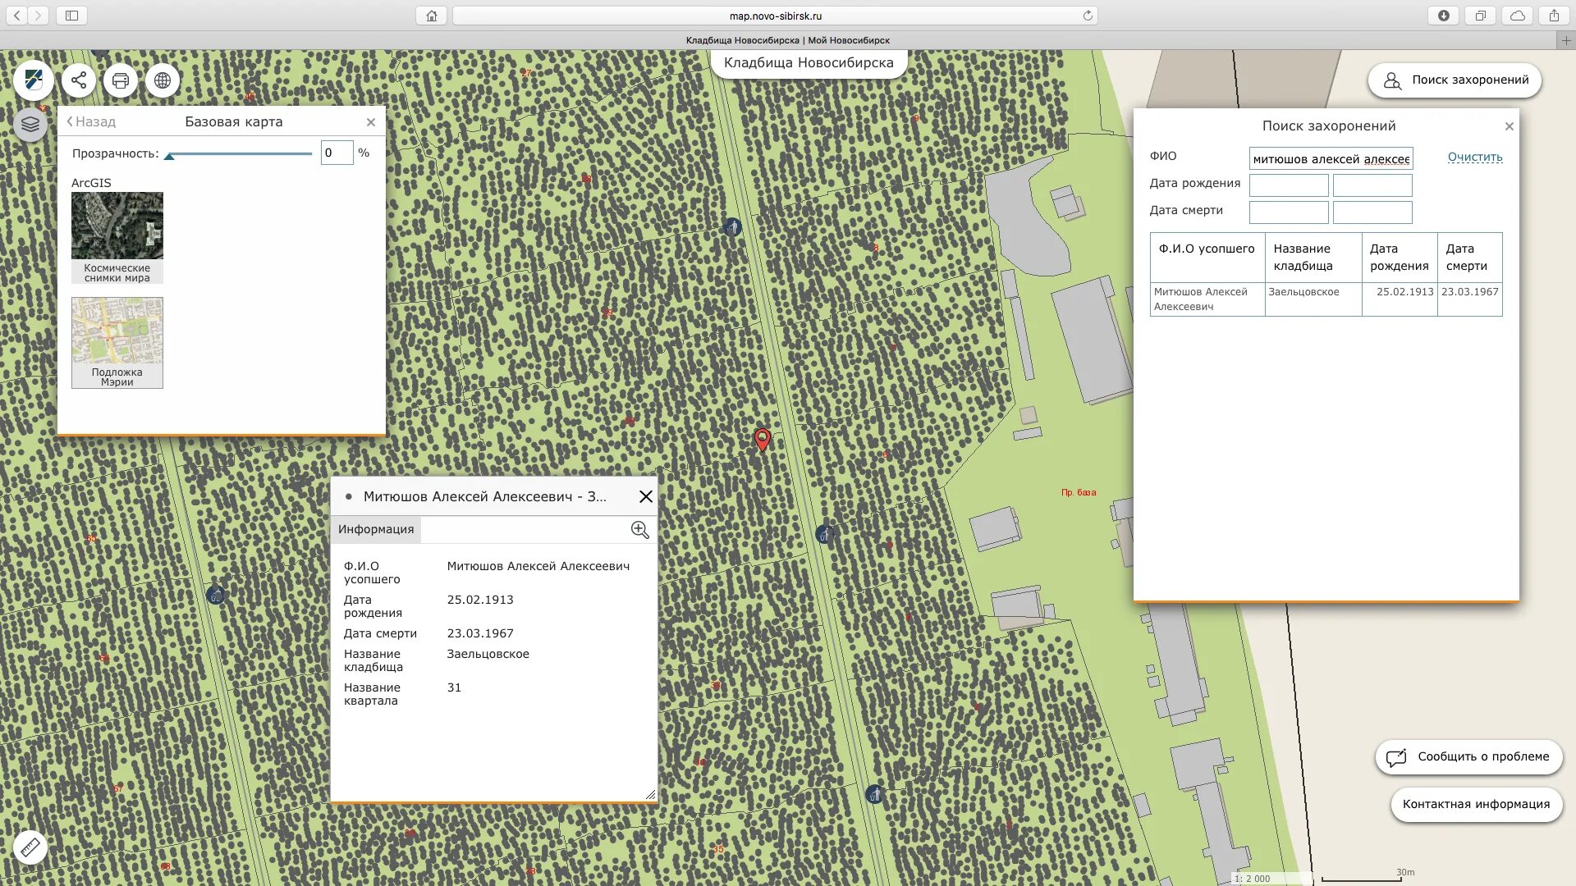The width and height of the screenshot is (1576, 886).
Task: Go back with Назад chevron
Action: tap(91, 121)
